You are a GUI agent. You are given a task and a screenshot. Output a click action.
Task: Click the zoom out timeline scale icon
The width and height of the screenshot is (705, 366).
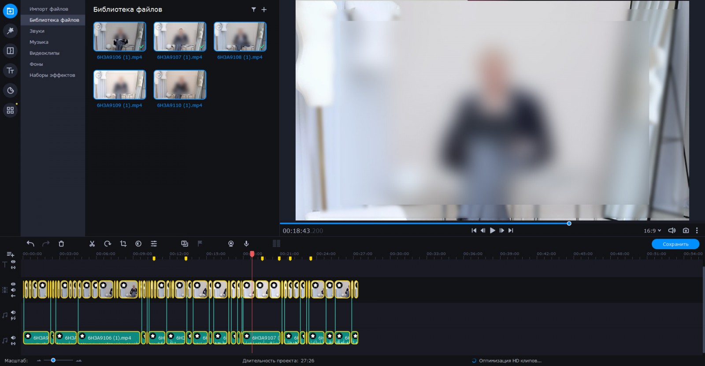tap(39, 361)
